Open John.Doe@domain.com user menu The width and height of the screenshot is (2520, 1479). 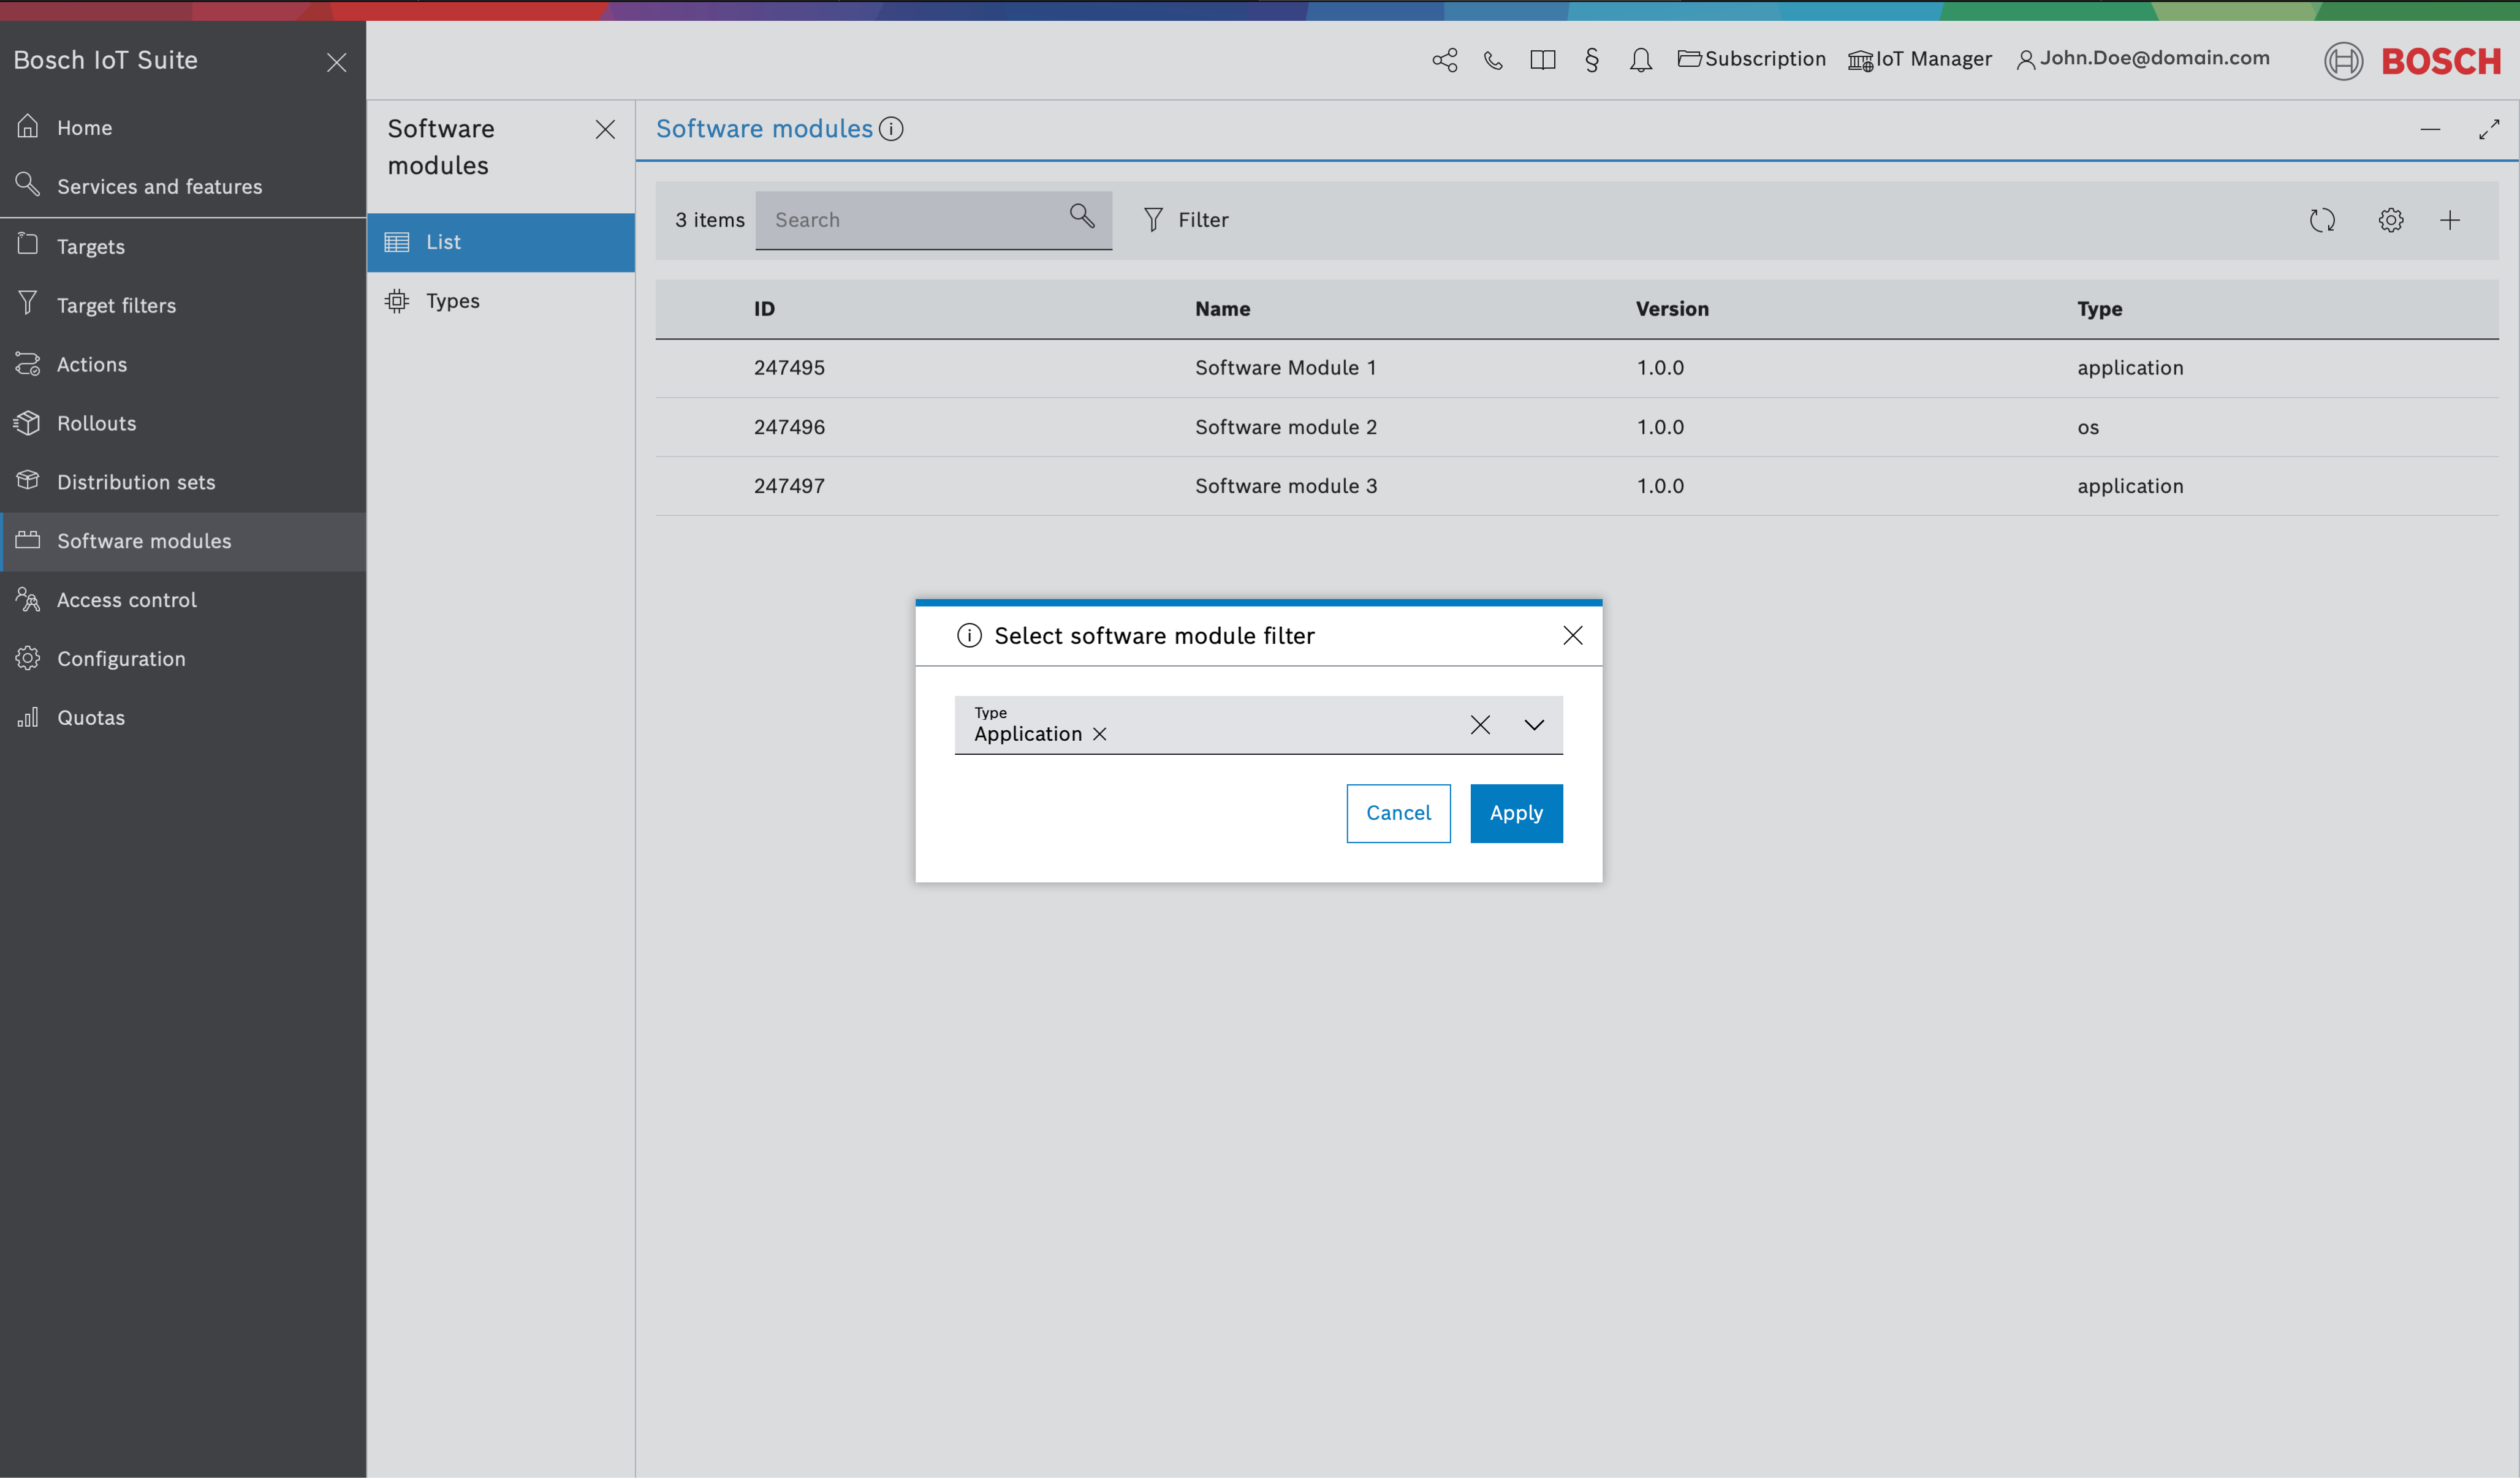coord(2143,59)
